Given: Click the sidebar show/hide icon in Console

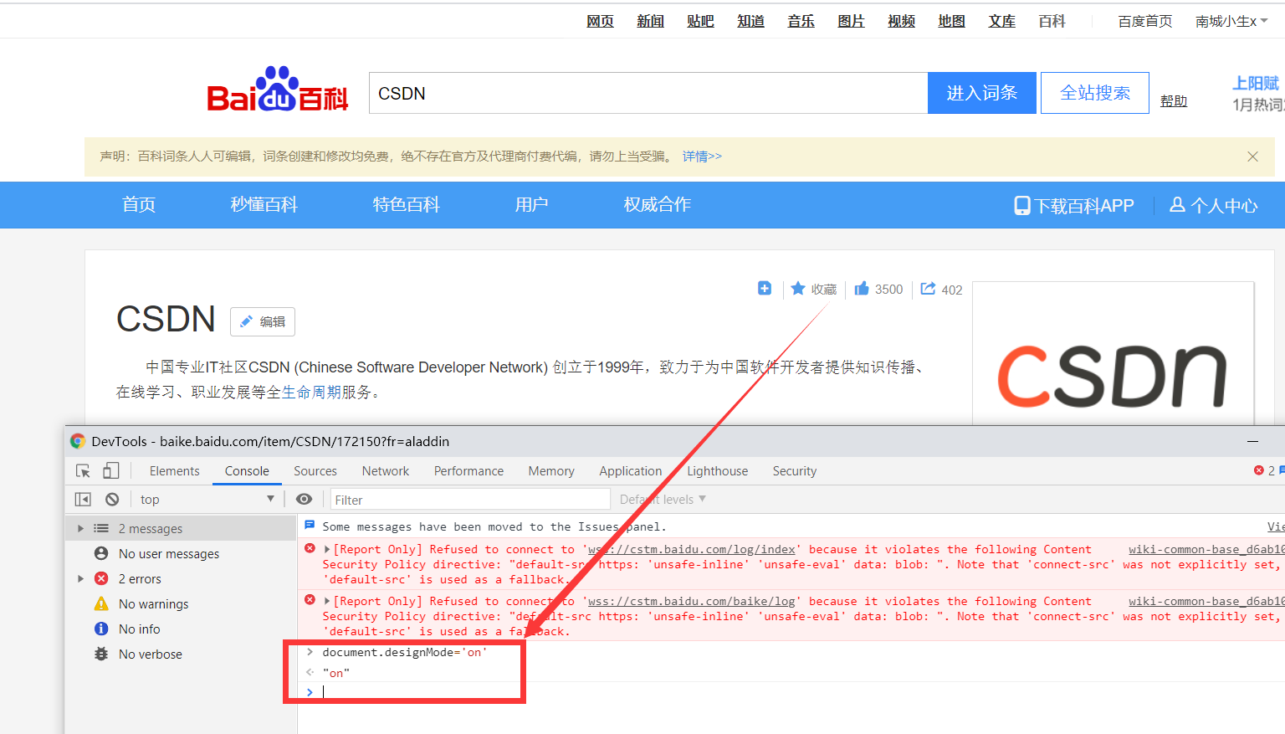Looking at the screenshot, I should tap(82, 499).
